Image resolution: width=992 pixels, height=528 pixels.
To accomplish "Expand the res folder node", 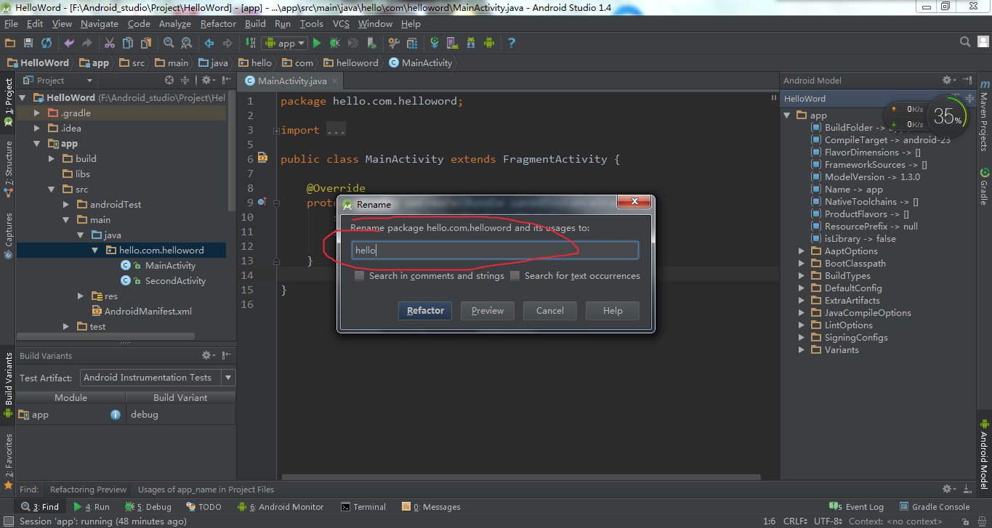I will 81,296.
